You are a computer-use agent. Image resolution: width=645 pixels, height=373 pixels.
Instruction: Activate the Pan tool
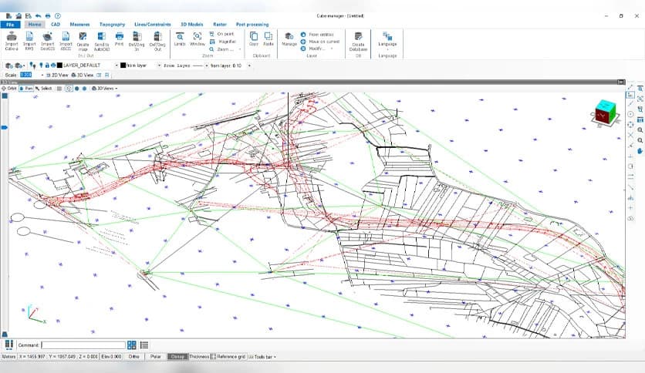click(x=26, y=89)
